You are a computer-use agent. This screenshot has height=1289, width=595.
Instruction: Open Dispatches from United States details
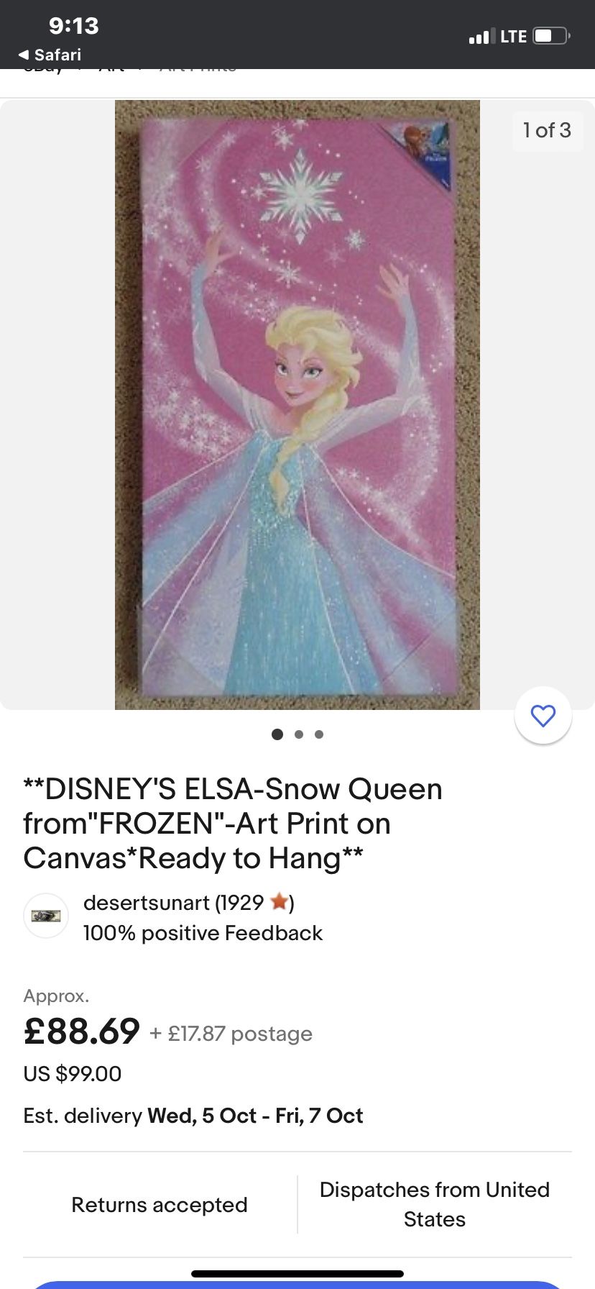coord(435,1205)
